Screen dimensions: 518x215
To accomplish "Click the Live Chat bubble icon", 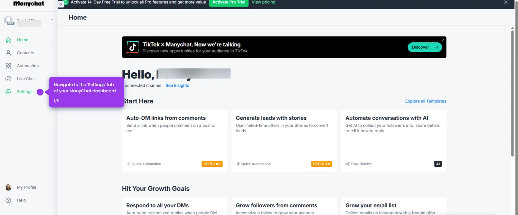I will tap(8, 79).
